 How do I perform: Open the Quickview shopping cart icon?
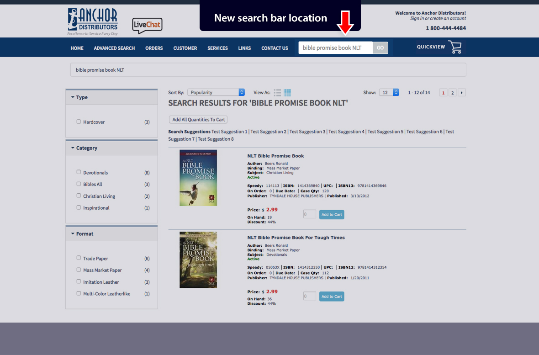pyautogui.click(x=455, y=47)
